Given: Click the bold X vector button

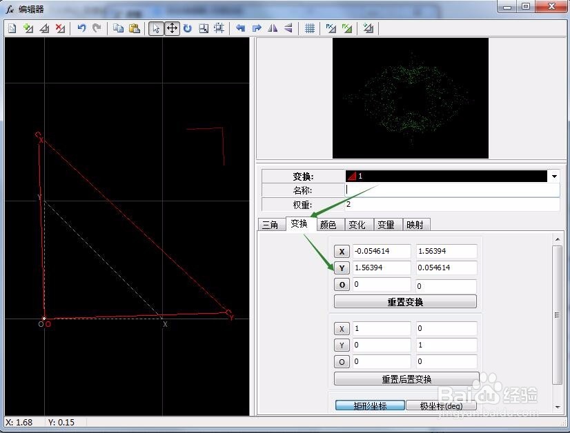Looking at the screenshot, I should tap(342, 252).
